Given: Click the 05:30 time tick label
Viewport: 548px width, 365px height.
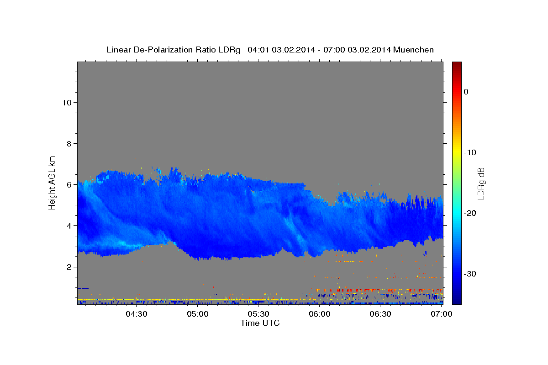Looking at the screenshot, I should tap(259, 314).
